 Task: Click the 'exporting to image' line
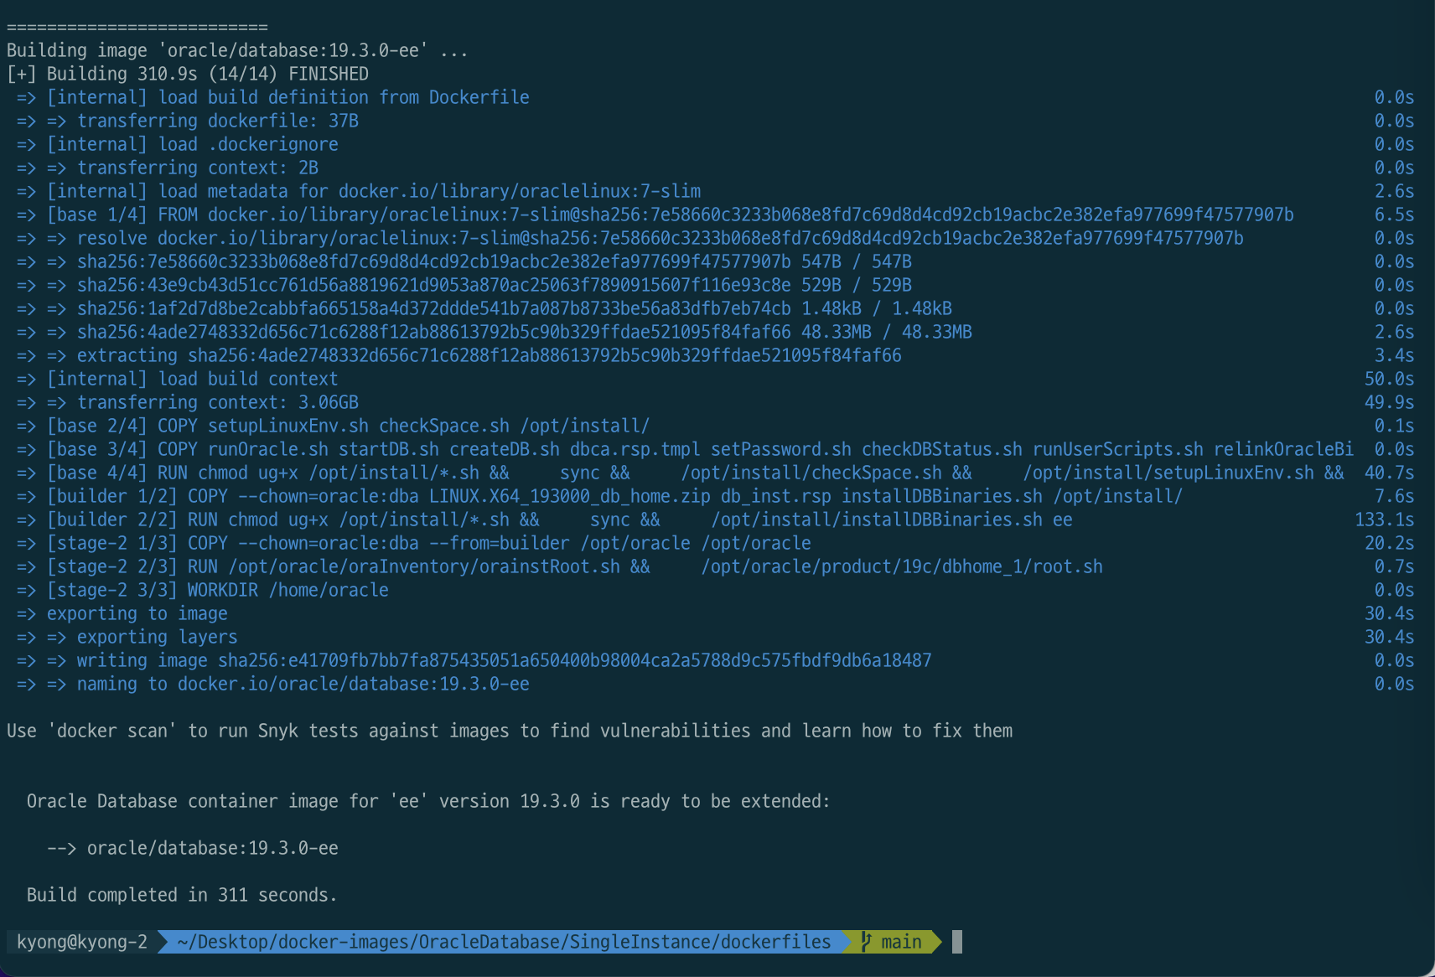[122, 613]
